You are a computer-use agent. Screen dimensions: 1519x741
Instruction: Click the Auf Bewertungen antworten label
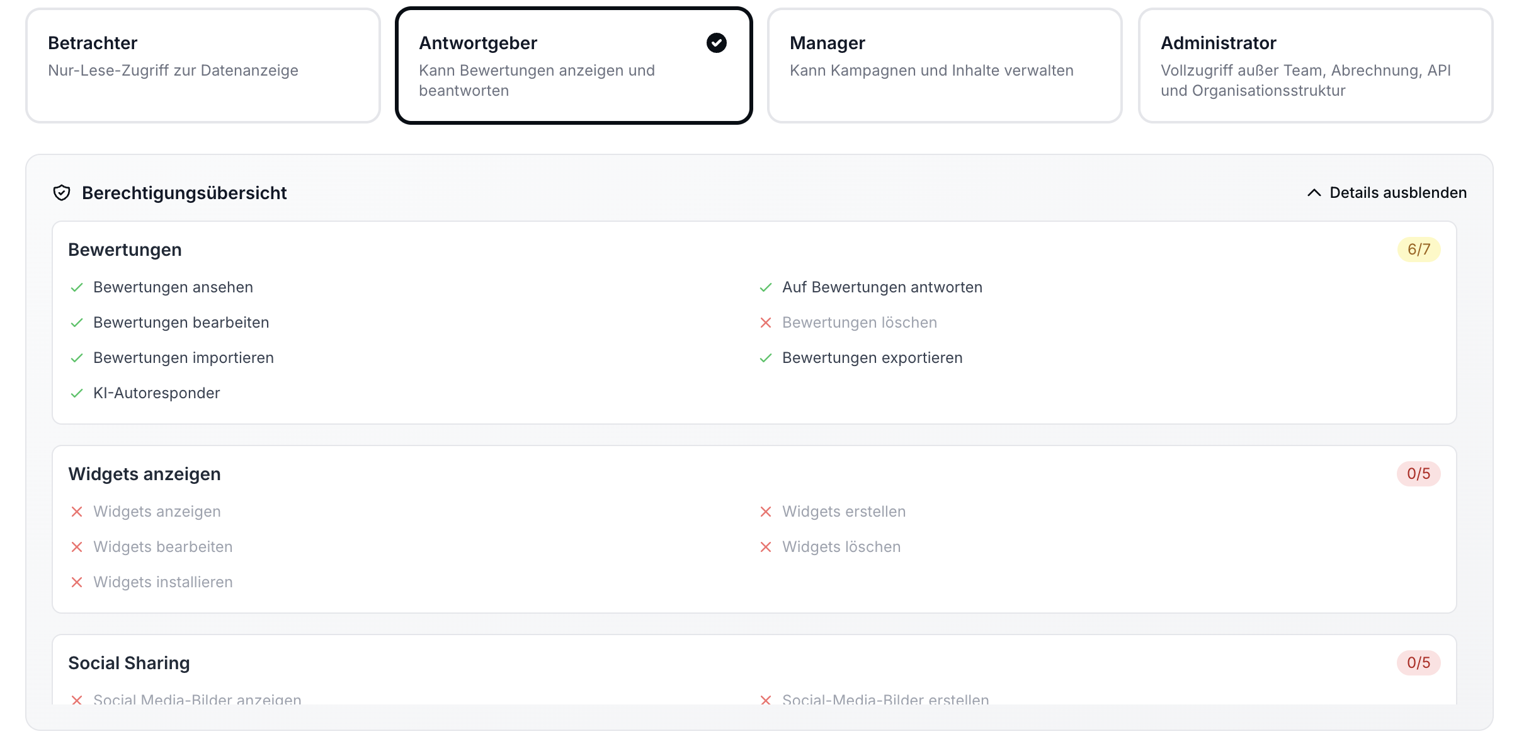[882, 287]
